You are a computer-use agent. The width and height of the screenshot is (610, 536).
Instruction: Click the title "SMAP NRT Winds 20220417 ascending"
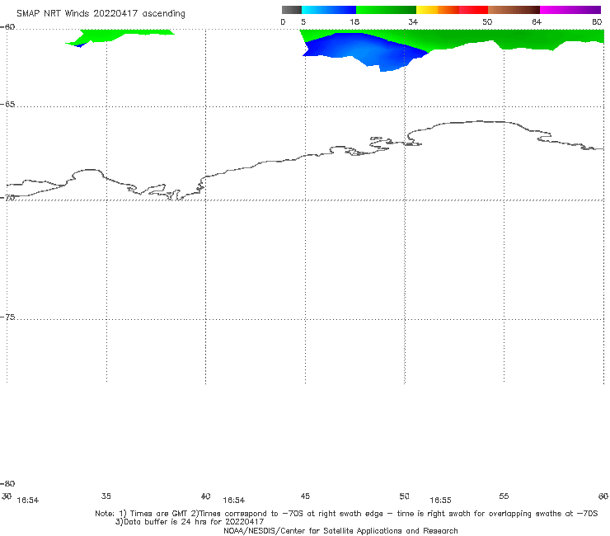pos(101,13)
